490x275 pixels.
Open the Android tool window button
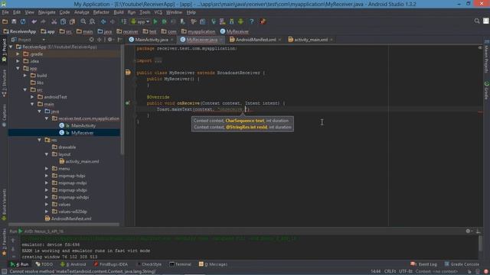click(x=73, y=264)
